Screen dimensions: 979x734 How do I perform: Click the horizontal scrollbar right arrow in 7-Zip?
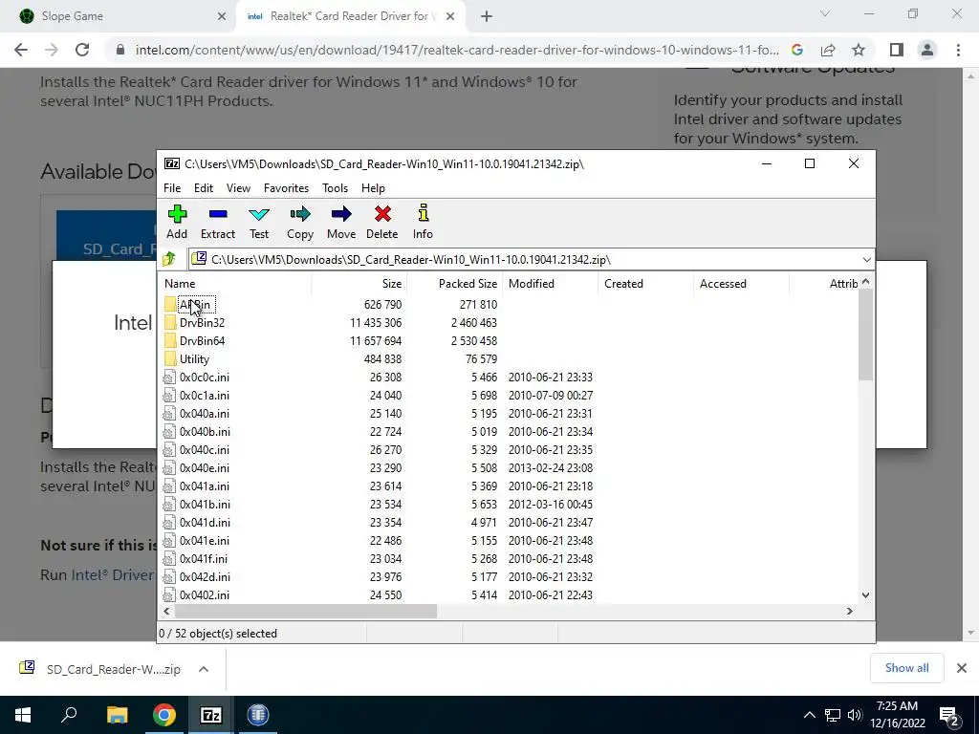coord(849,611)
